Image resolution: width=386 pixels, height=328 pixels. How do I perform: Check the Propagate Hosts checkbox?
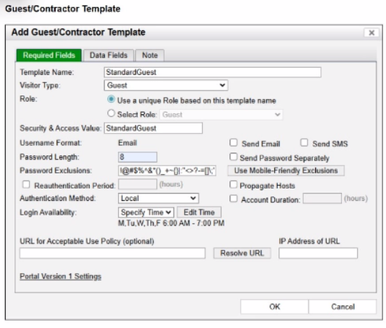coord(233,184)
